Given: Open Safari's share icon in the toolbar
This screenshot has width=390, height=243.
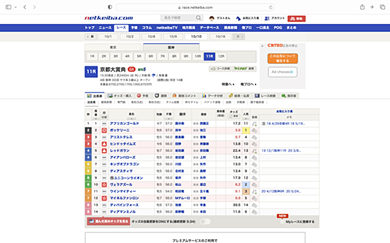Looking at the screenshot, I should [362, 7].
